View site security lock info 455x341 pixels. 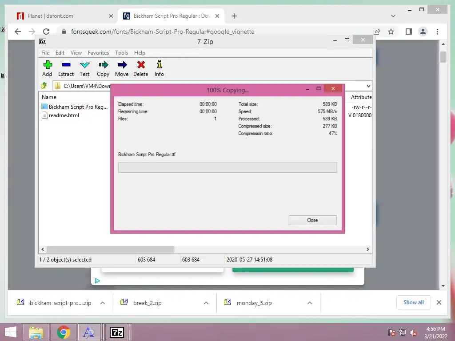pos(64,32)
